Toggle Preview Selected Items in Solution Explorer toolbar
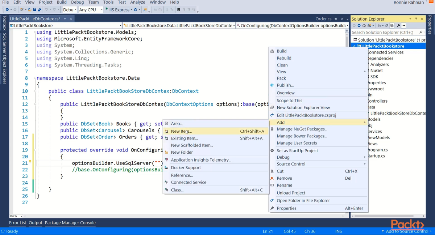Screen dimensions: 435x235 coord(403,26)
